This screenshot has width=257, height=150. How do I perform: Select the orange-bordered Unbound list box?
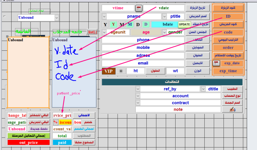[28, 72]
